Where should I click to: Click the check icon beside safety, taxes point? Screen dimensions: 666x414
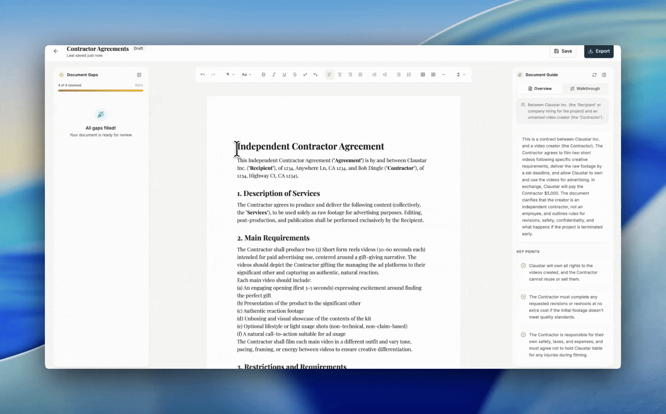click(x=523, y=335)
